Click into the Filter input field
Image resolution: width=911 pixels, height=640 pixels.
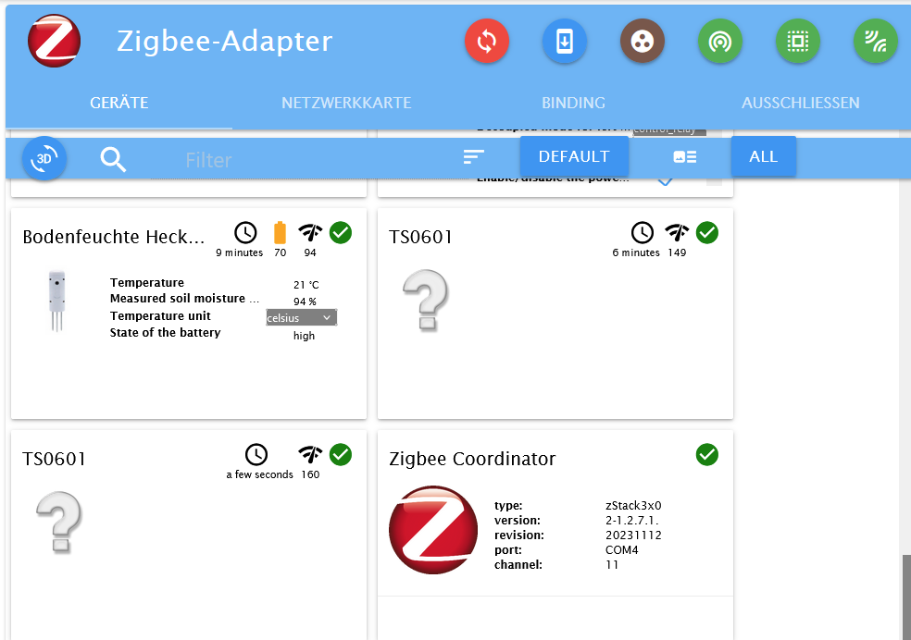coord(308,160)
